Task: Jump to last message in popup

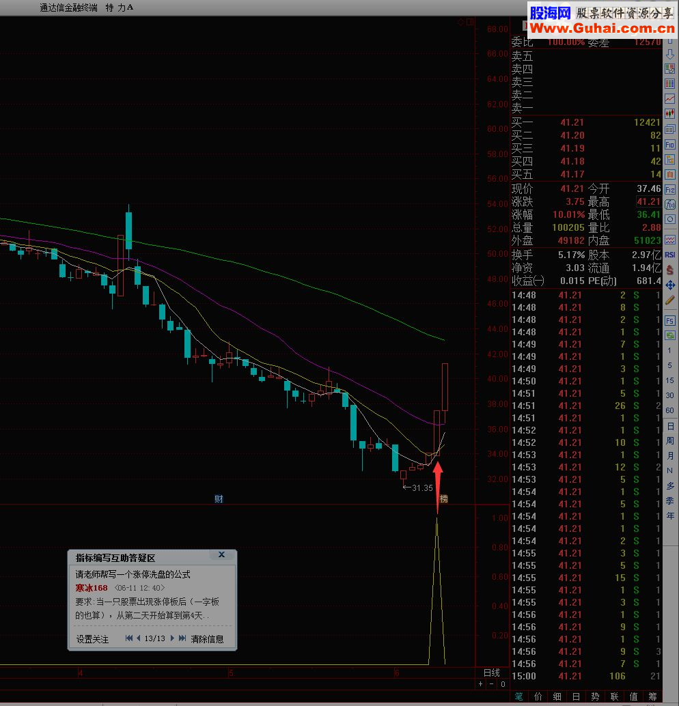Action: [182, 638]
